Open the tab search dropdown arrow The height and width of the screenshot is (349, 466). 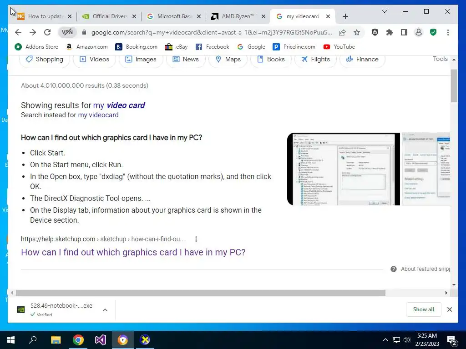tap(384, 11)
